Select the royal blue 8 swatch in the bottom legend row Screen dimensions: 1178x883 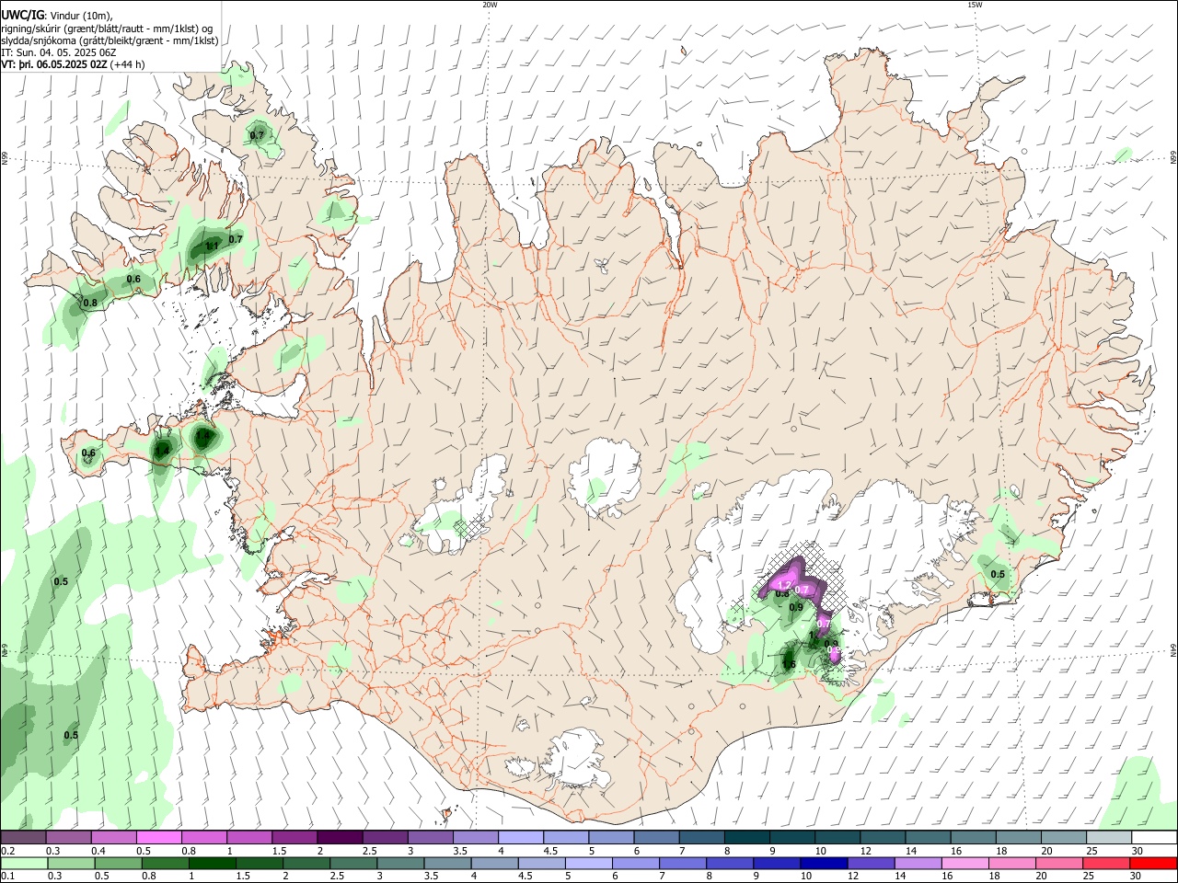tap(730, 864)
